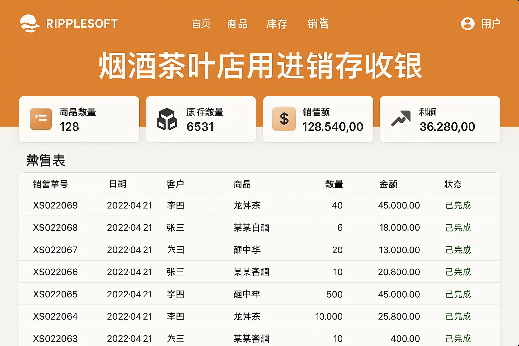Click customer 李四 in row XS022065
The height and width of the screenshot is (346, 519).
coord(175,294)
